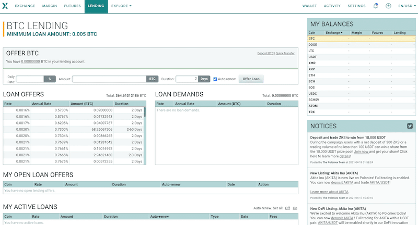The image size is (418, 225).
Task: Expand the Explore dropdown menu
Action: click(x=121, y=6)
